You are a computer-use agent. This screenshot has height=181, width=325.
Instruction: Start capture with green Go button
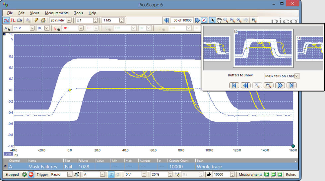point(24,174)
